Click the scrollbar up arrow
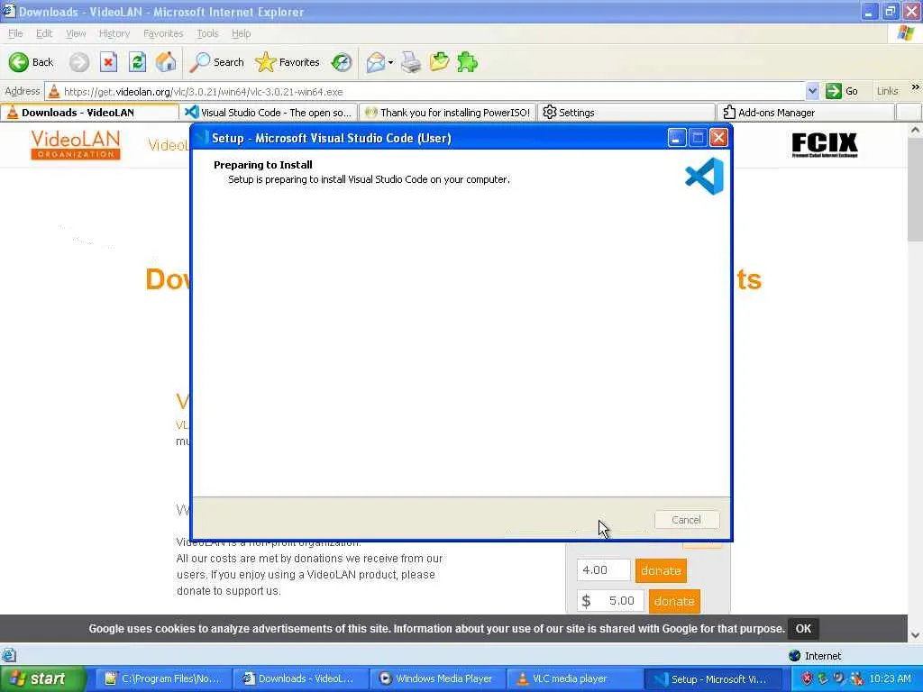 point(915,131)
